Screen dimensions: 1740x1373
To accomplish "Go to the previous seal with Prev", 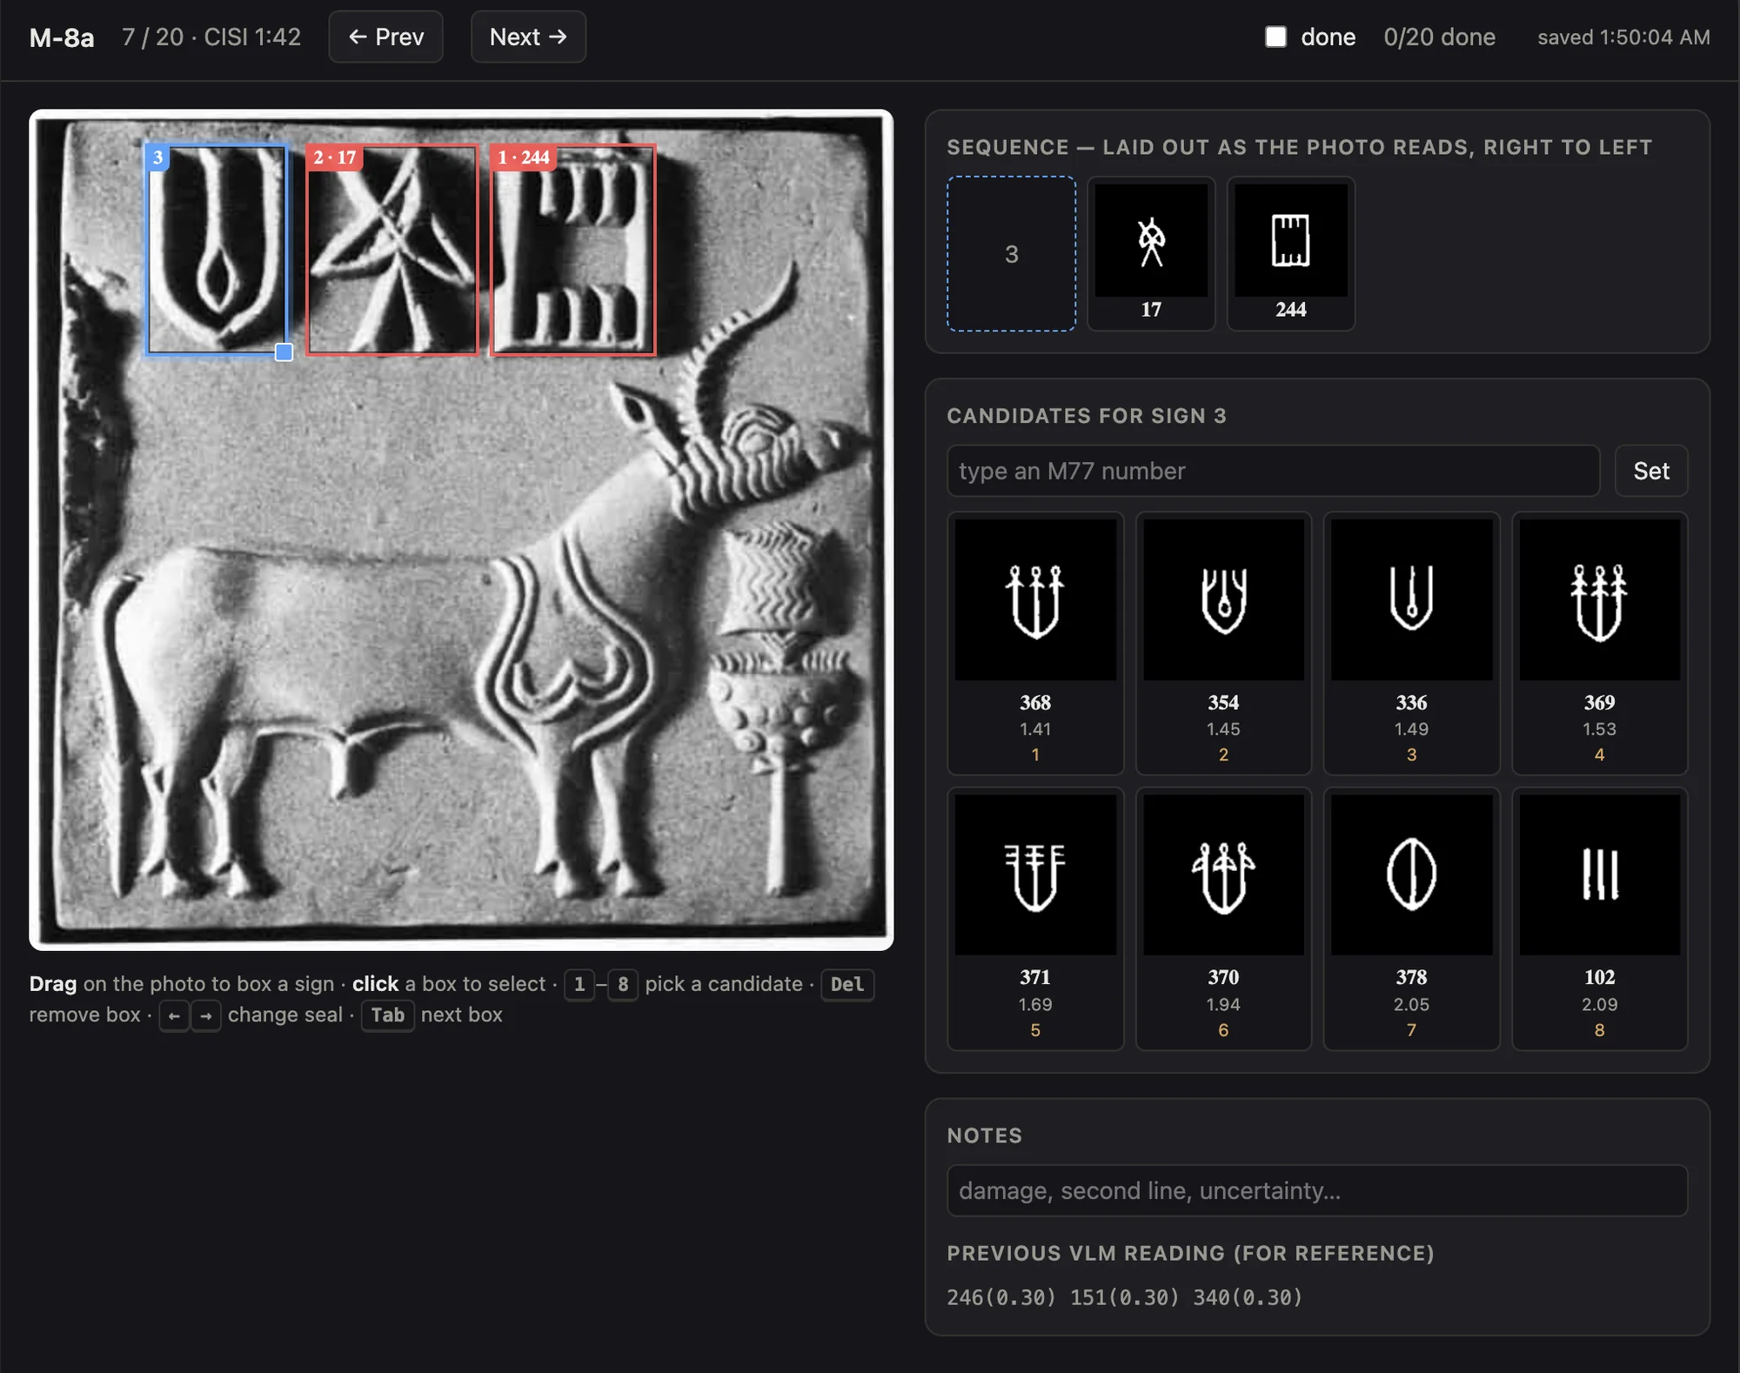I will point(385,37).
